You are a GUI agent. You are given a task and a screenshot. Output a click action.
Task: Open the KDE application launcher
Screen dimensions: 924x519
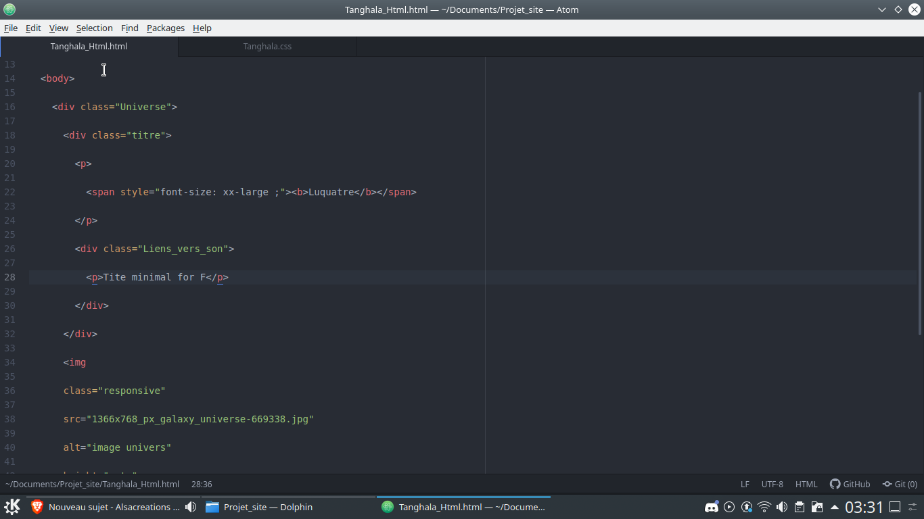point(12,507)
